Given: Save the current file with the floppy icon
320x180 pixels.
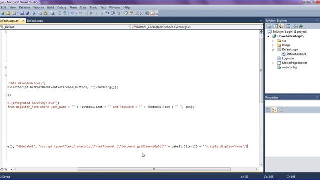Looking at the screenshot, I should (x=22, y=13).
